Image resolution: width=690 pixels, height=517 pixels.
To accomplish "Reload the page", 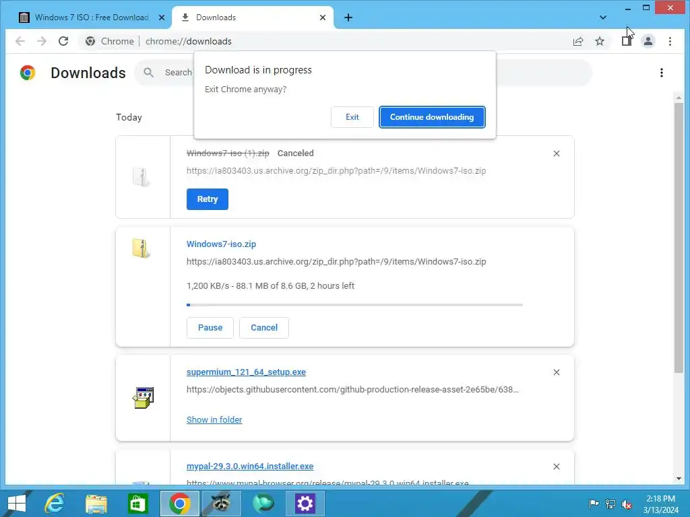I will click(x=63, y=41).
